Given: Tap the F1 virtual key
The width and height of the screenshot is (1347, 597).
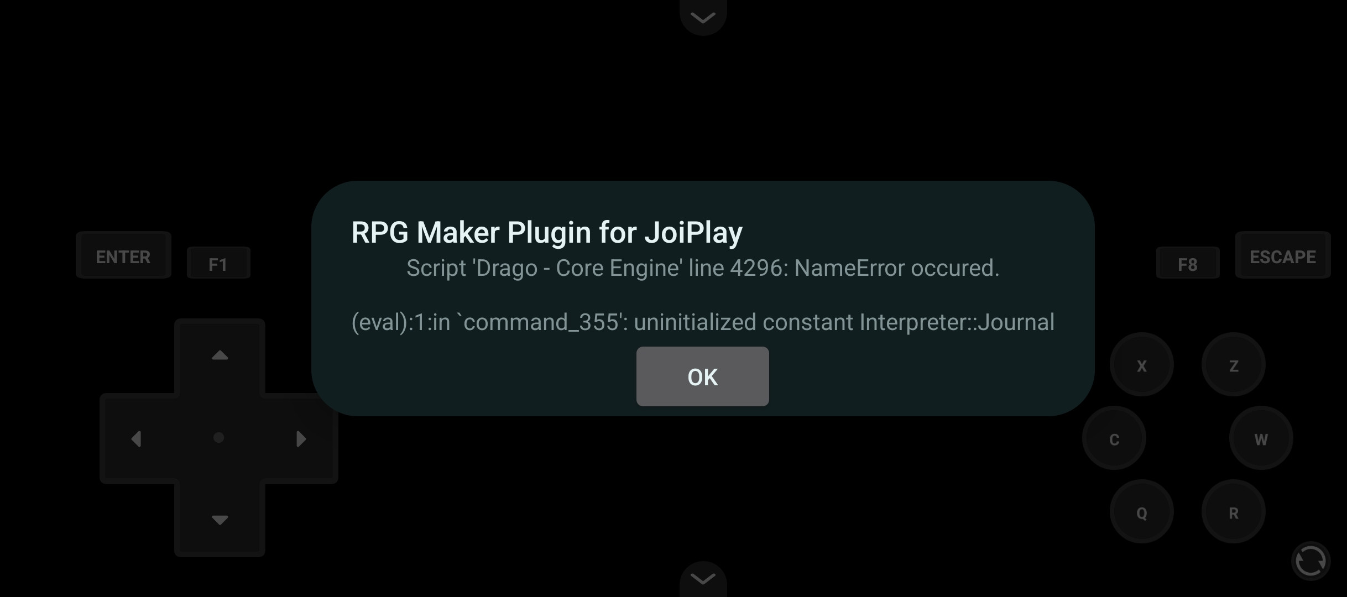Looking at the screenshot, I should tap(218, 263).
